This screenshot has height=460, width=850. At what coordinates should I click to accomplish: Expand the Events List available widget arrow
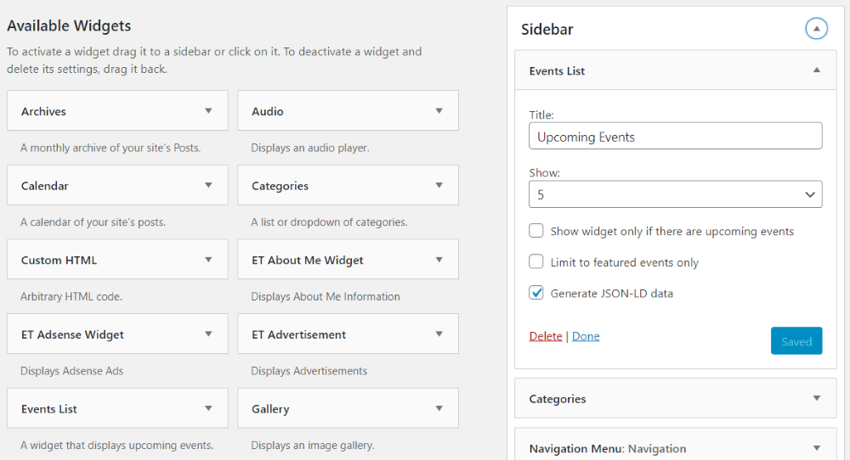coord(208,408)
